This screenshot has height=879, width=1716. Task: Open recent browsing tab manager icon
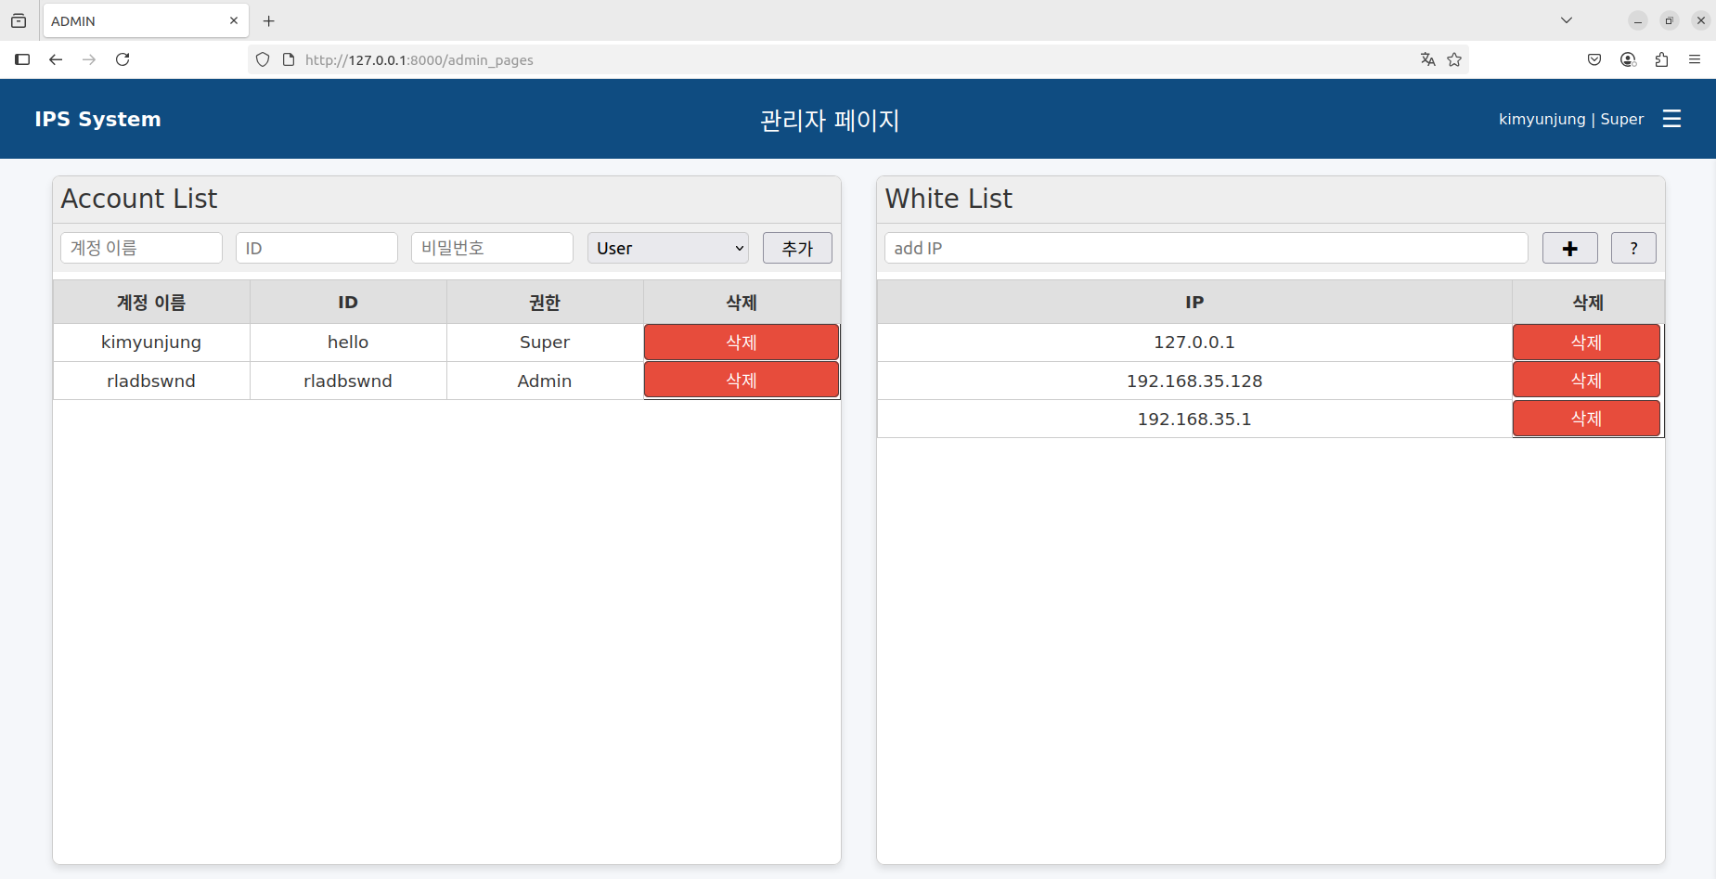click(x=19, y=20)
